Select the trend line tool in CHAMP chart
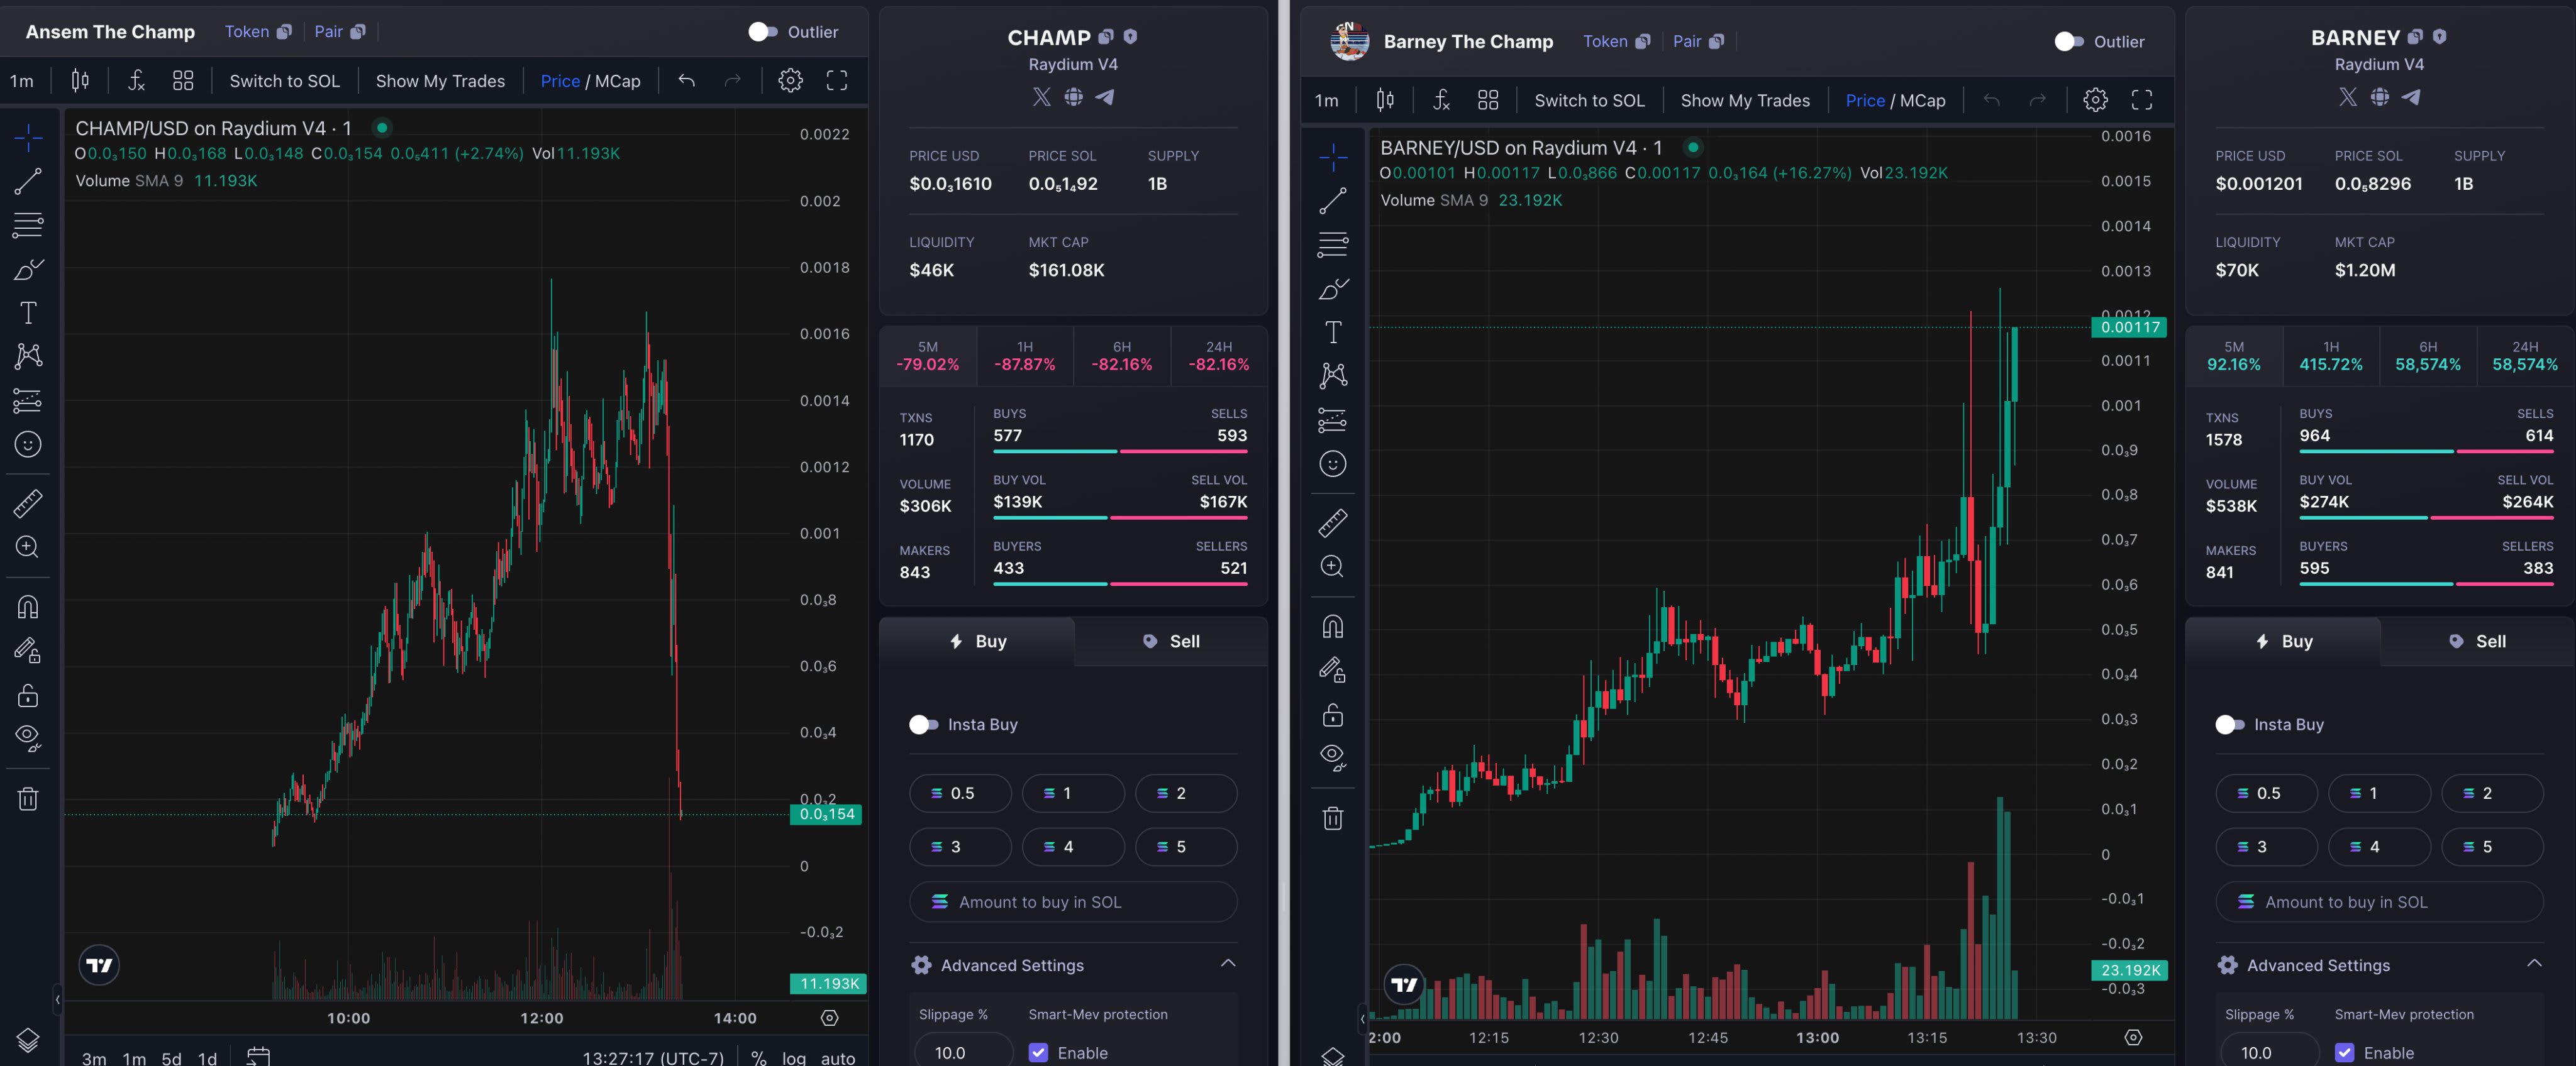2576x1066 pixels. click(28, 181)
